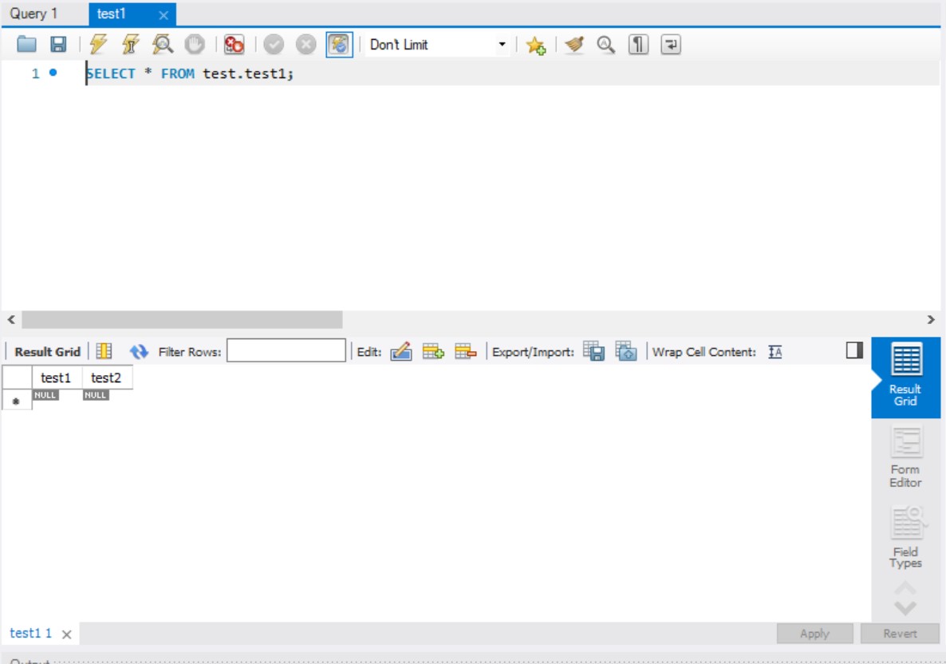Click line 1 statement marker dot

tap(53, 73)
